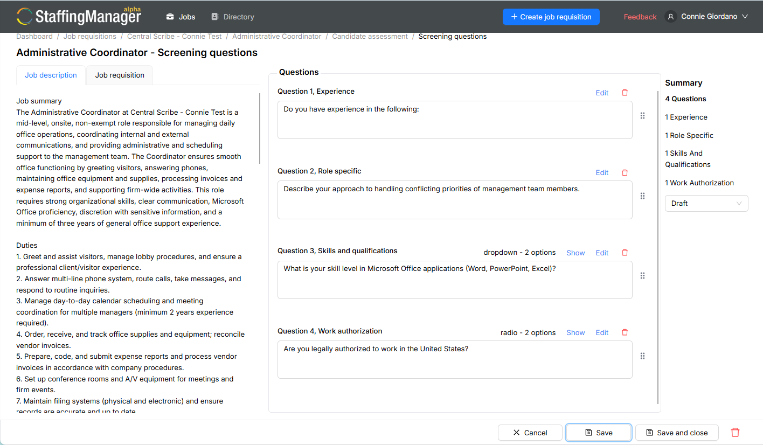Viewport: 763px width, 445px height.
Task: Click the conflicting priorities question text field
Action: coord(455,200)
